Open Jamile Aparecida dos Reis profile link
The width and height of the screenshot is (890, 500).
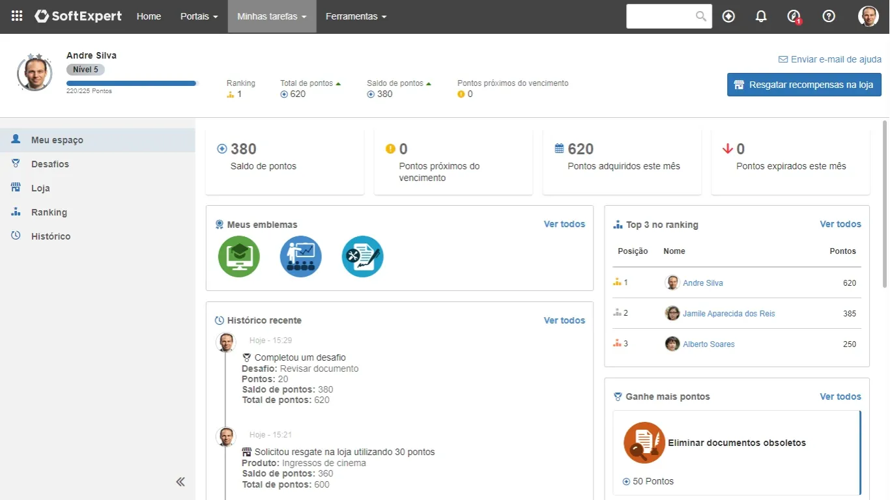728,314
